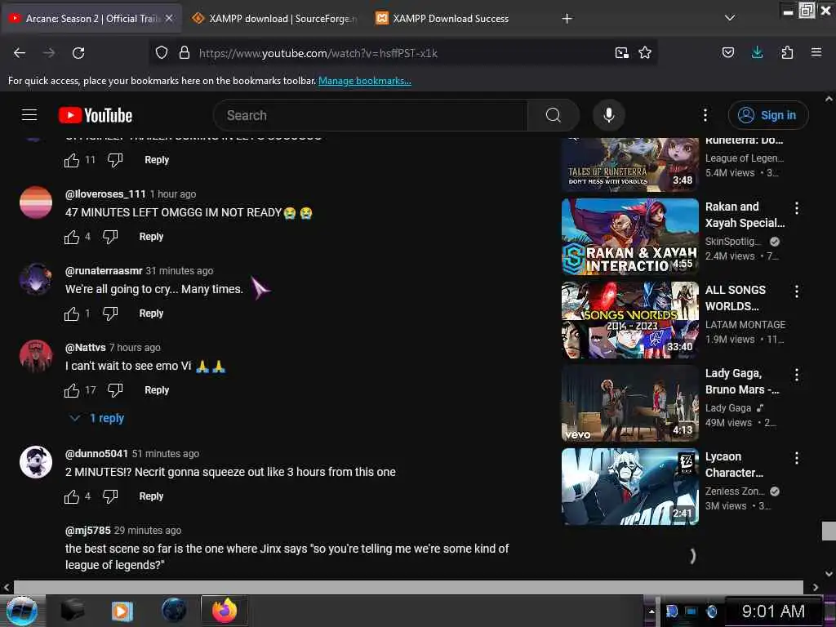The image size is (836, 627).
Task: Dislike the comment by @runaterraasmr
Action: pyautogui.click(x=110, y=313)
